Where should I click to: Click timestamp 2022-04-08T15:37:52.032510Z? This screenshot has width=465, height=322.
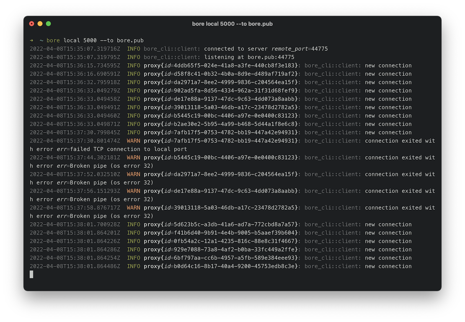coord(75,174)
